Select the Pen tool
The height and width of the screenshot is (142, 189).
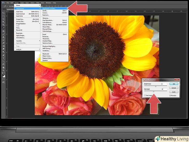pos(3,55)
